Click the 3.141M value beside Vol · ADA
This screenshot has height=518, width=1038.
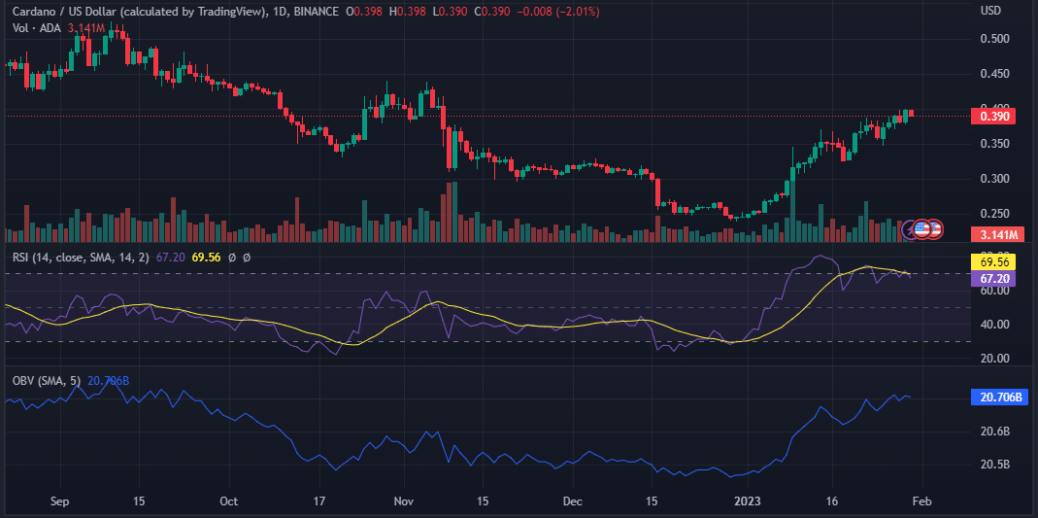coord(86,28)
